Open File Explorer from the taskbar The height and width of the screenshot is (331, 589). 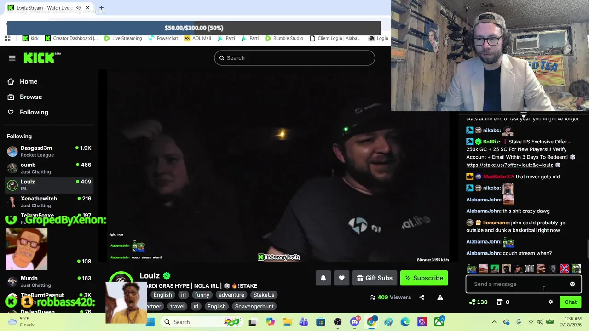(287, 322)
